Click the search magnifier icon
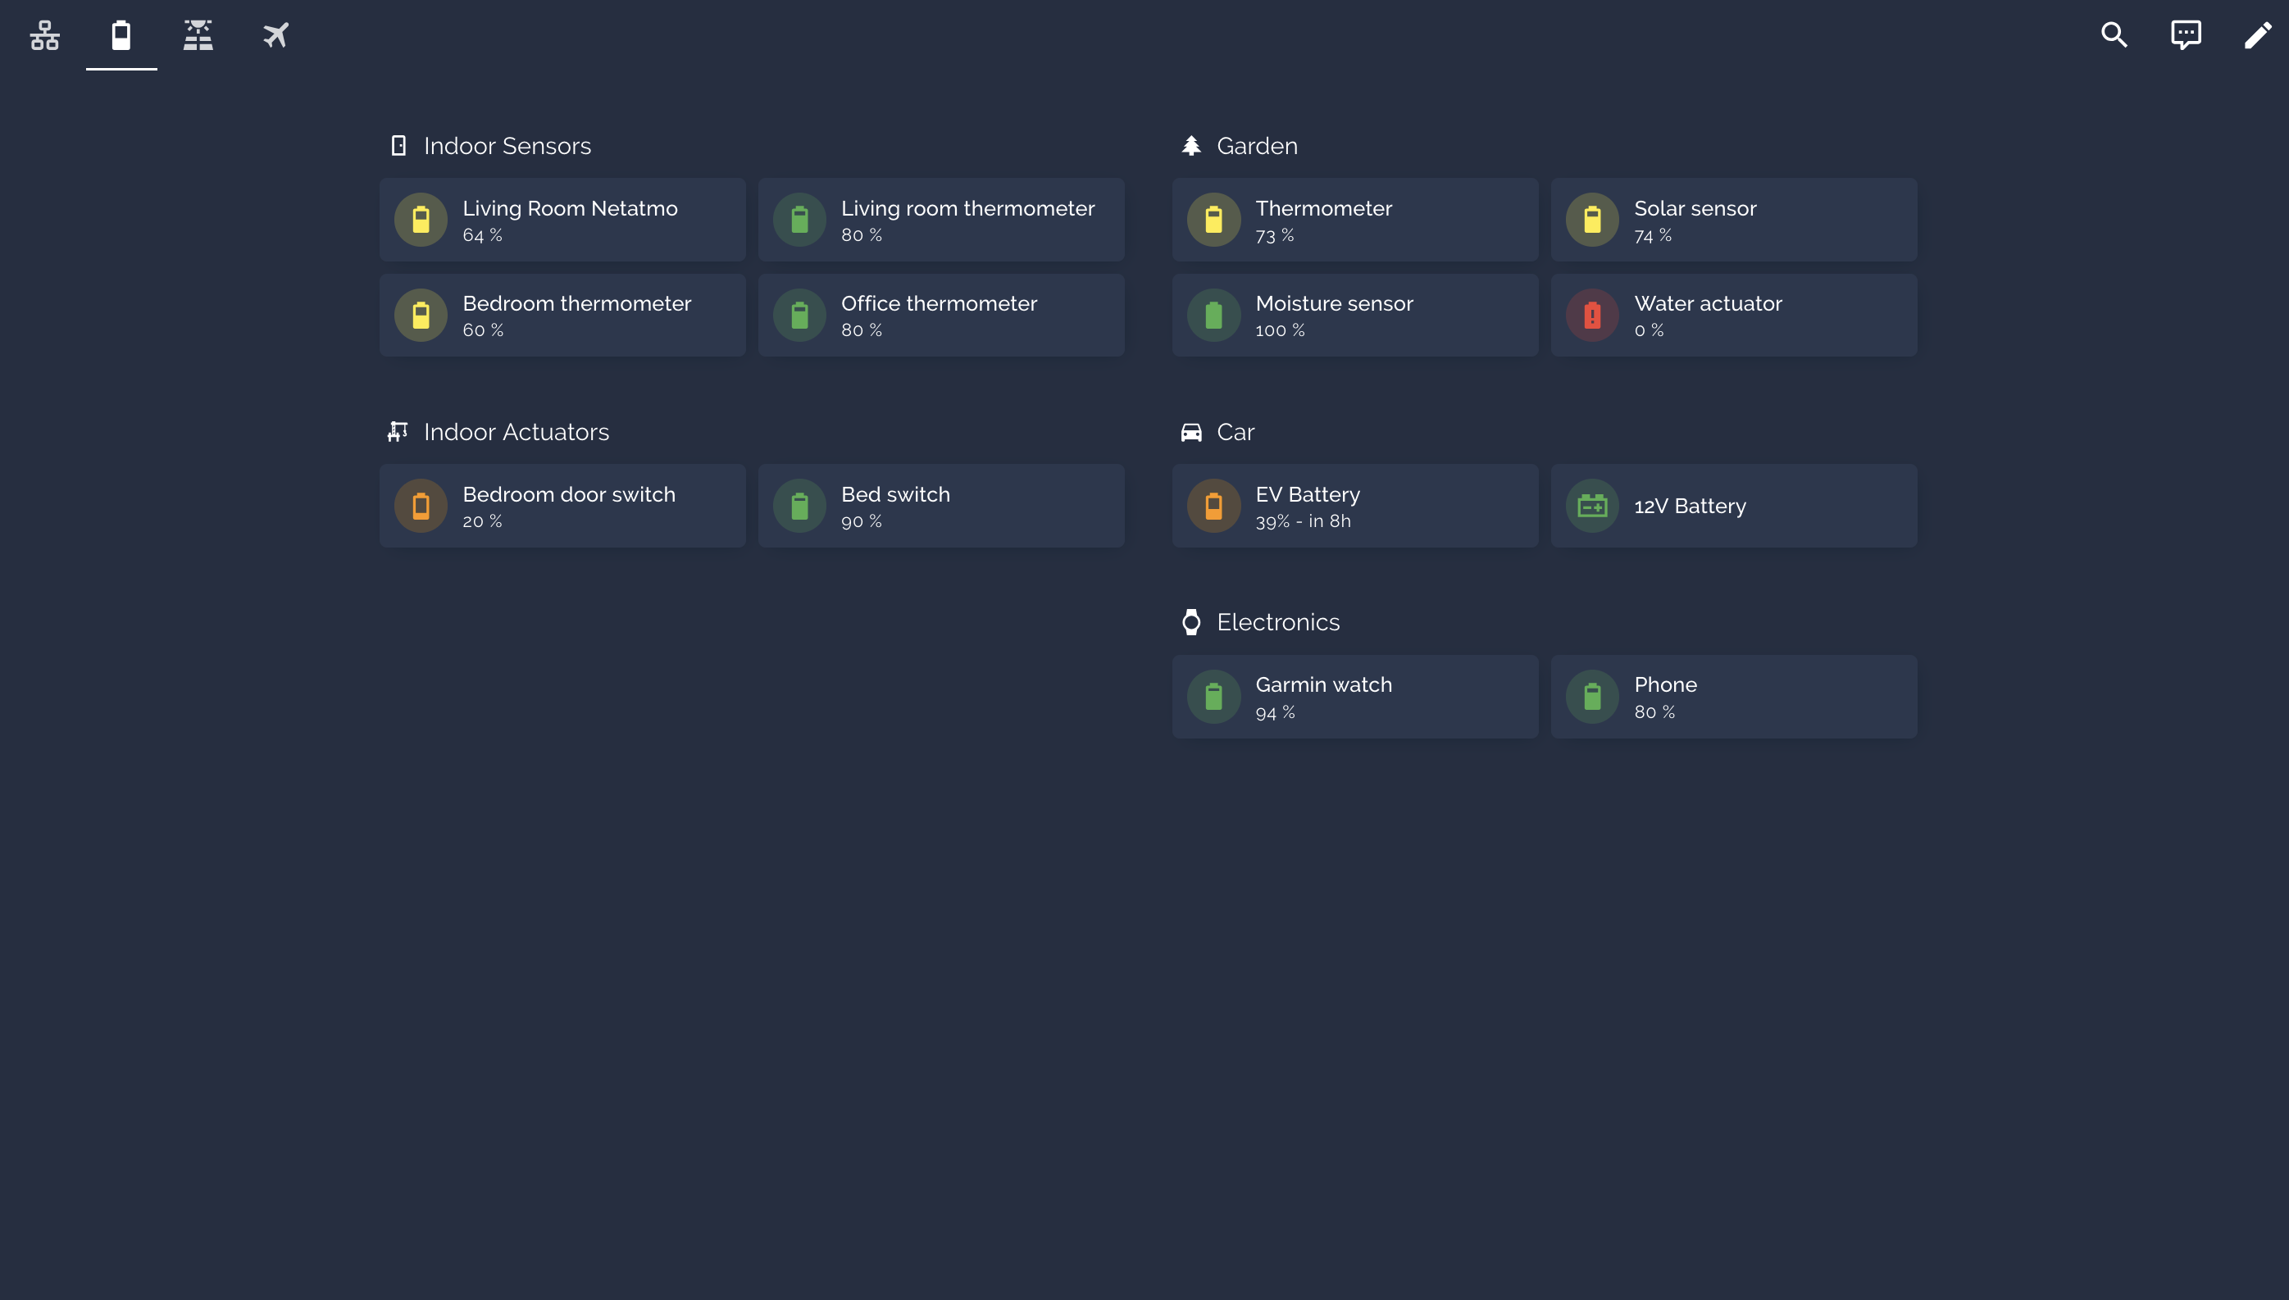The image size is (2289, 1300). point(2114,36)
